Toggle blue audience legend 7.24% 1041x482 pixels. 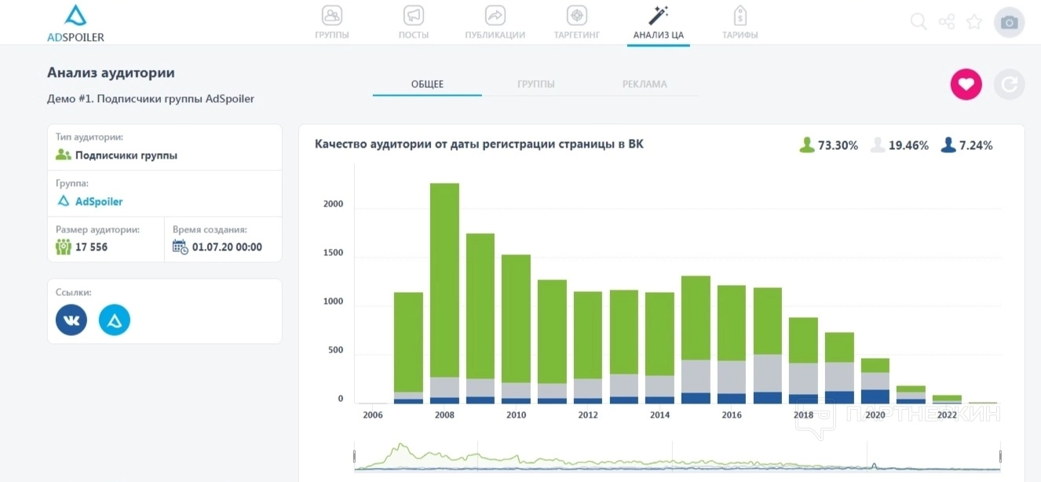click(966, 145)
